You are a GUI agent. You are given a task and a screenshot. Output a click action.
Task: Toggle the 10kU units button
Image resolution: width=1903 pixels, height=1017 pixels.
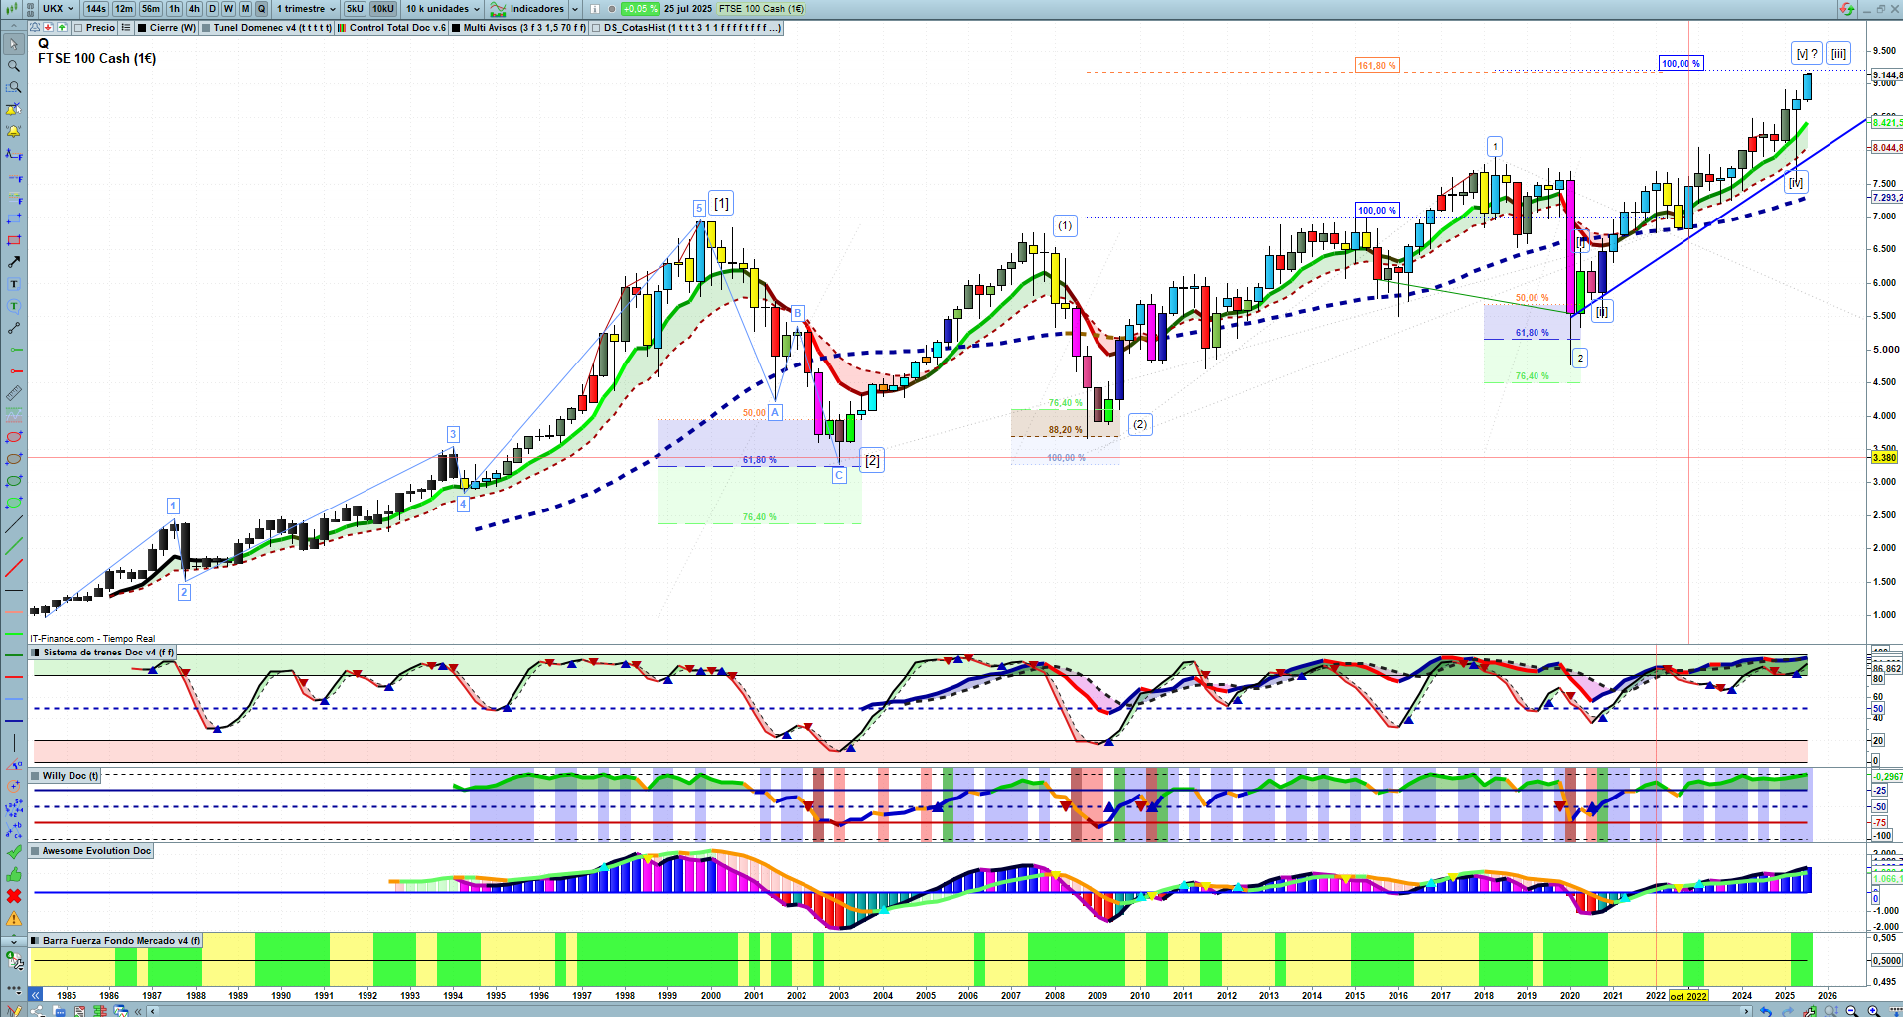point(383,9)
